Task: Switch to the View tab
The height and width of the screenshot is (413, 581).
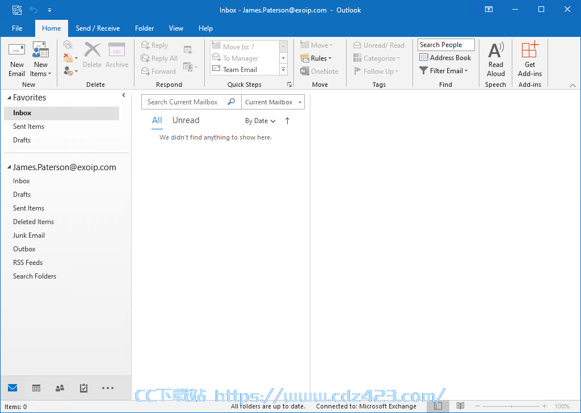Action: click(176, 28)
